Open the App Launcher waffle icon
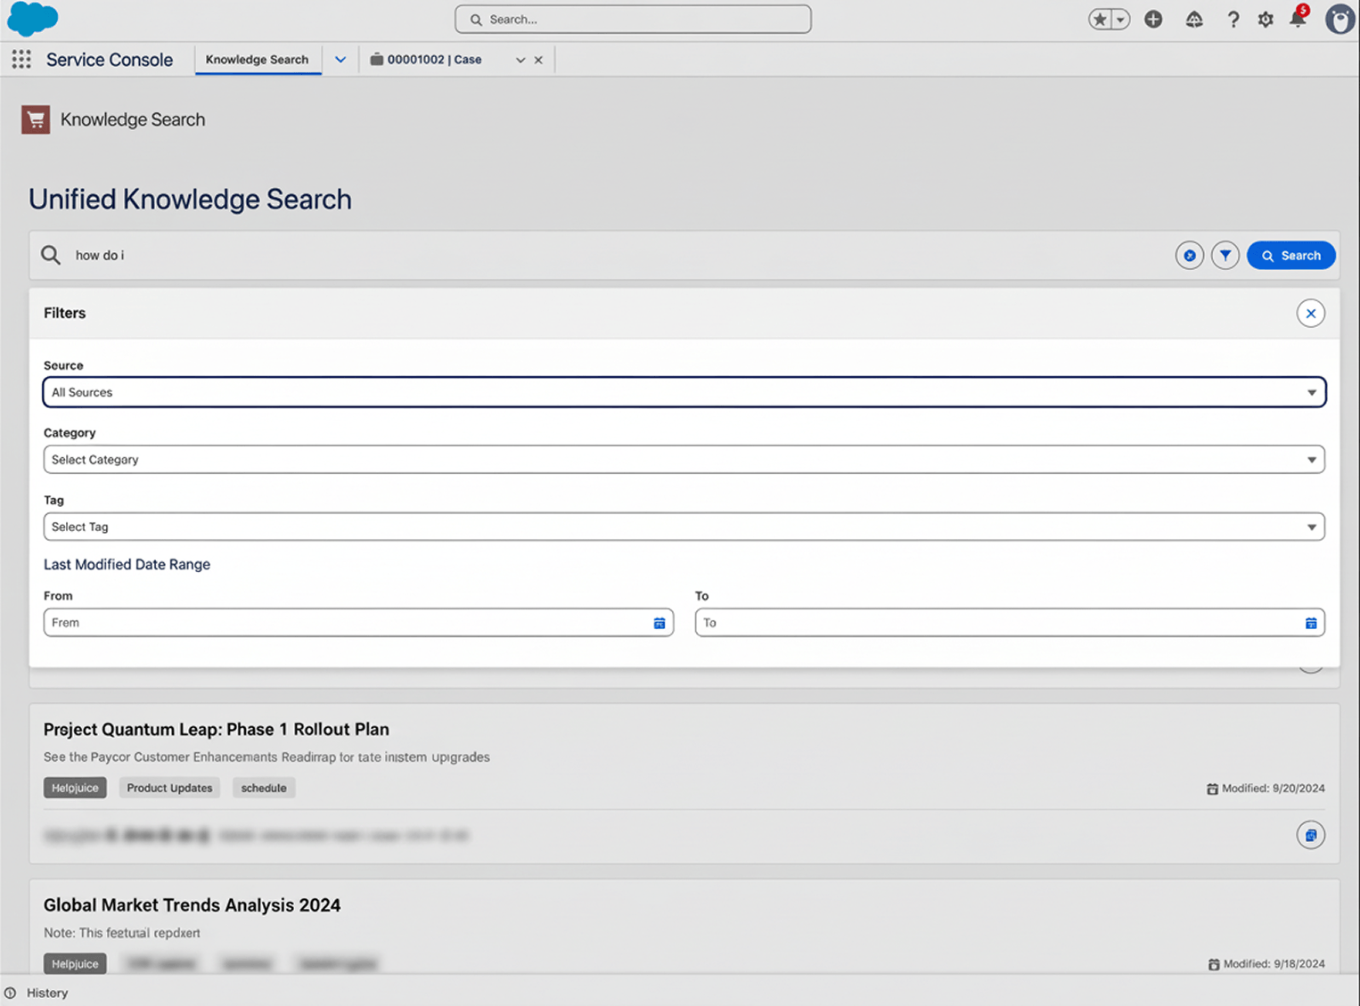 tap(20, 59)
